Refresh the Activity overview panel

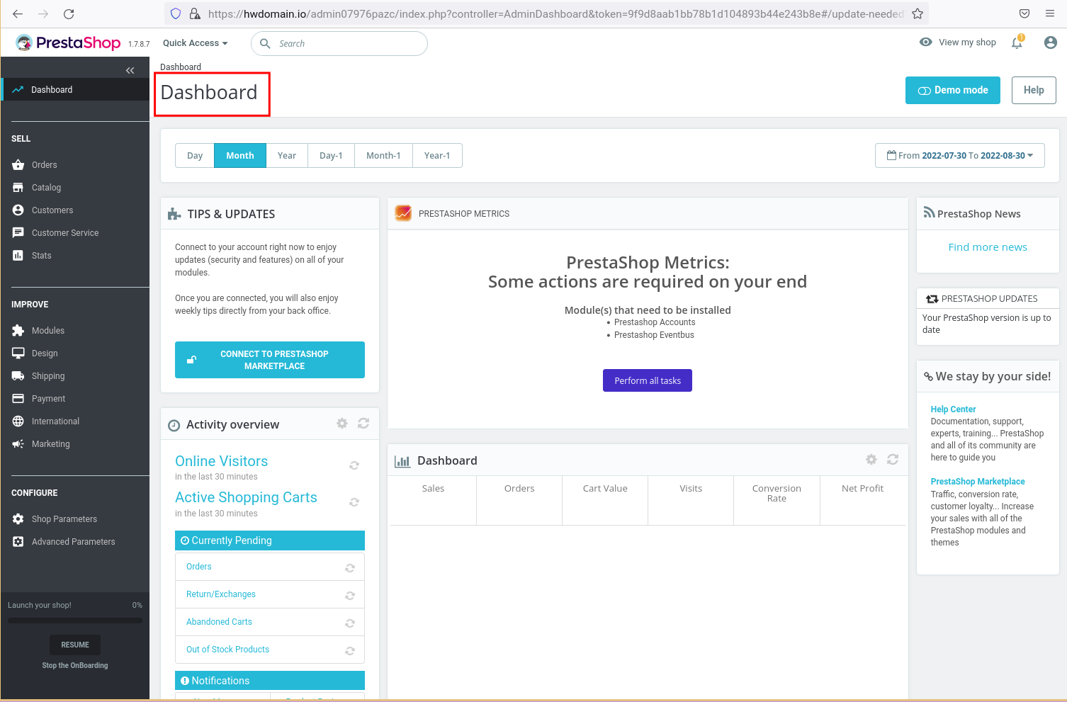pos(363,423)
